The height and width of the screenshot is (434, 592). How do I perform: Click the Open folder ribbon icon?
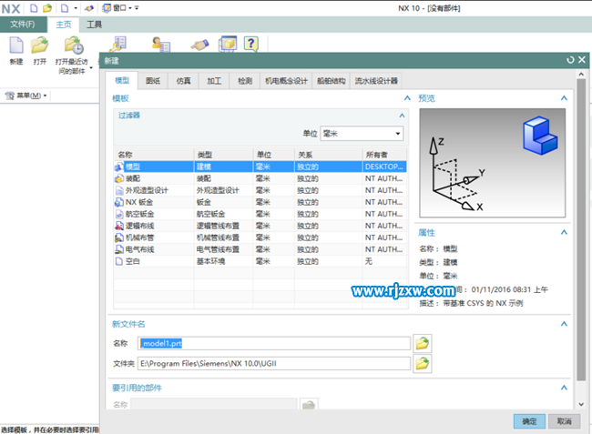(x=40, y=45)
